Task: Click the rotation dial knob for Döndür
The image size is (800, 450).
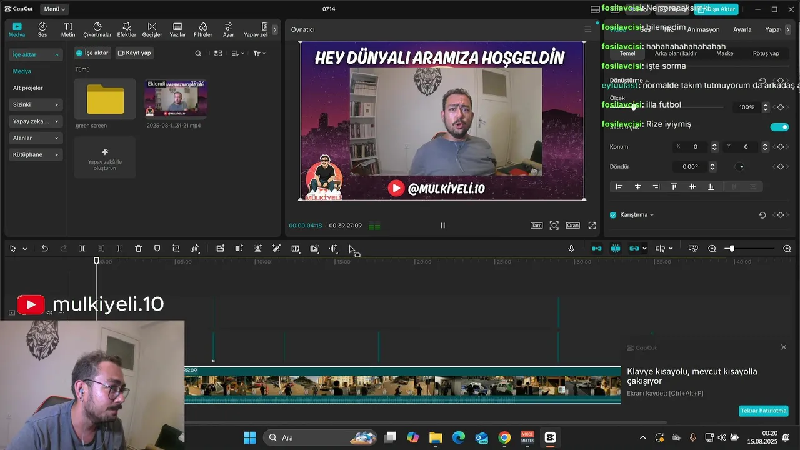Action: (740, 167)
